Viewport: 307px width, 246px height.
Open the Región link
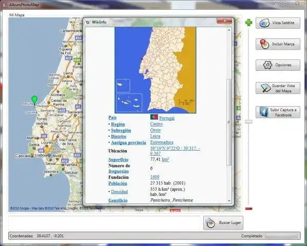118,124
